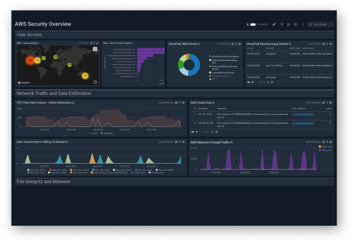Viewport: 353px width, 243px height.
Task: Go to next legend page in CloudTrail IAM chart
Action: pos(216,79)
